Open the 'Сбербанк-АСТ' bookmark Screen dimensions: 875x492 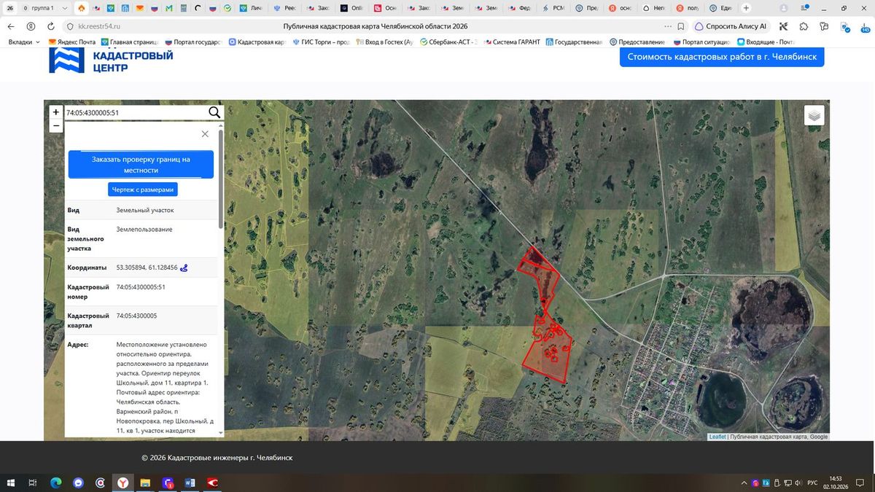[x=447, y=42]
